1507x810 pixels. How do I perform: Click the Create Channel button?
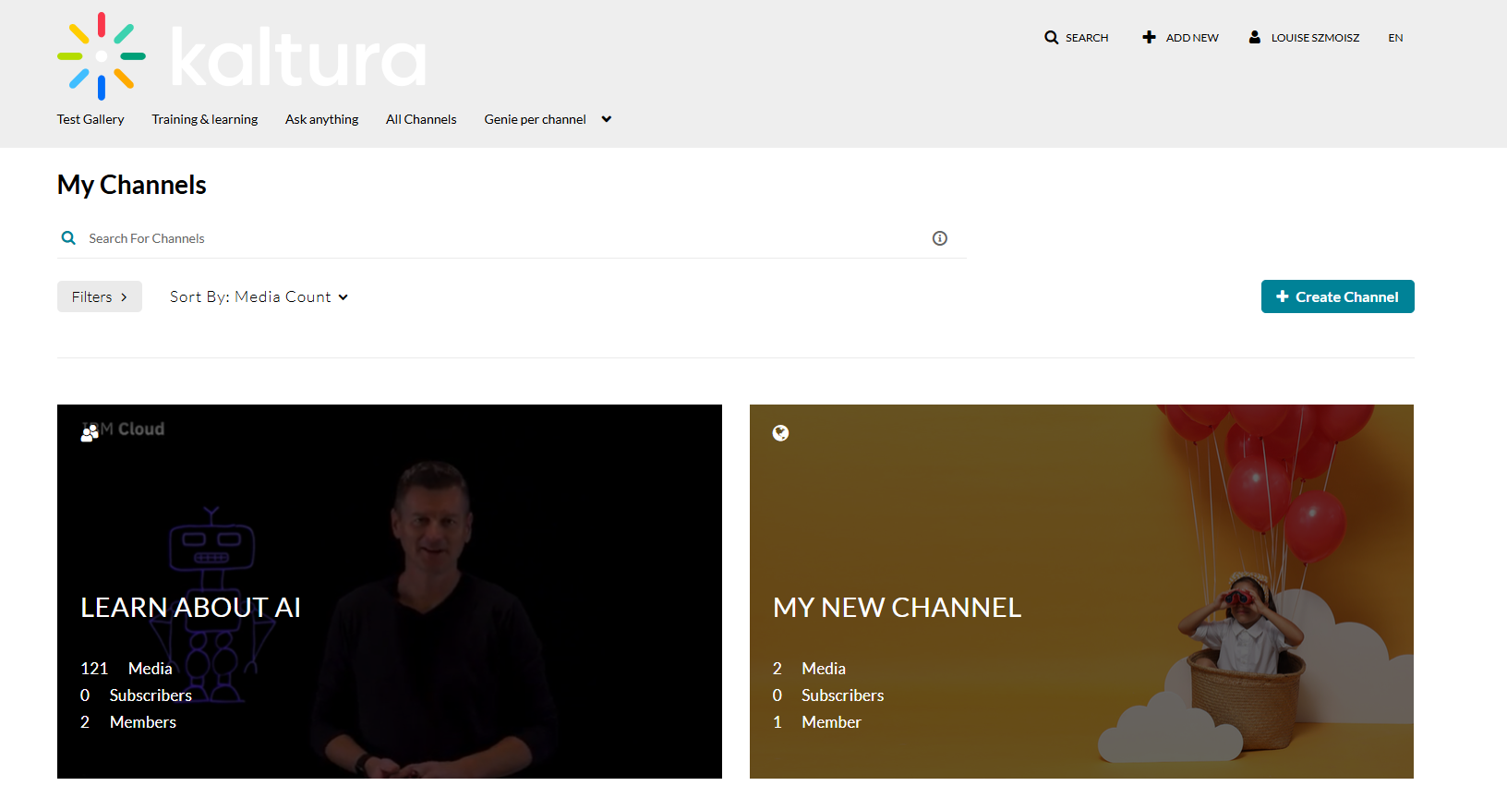pyautogui.click(x=1338, y=296)
